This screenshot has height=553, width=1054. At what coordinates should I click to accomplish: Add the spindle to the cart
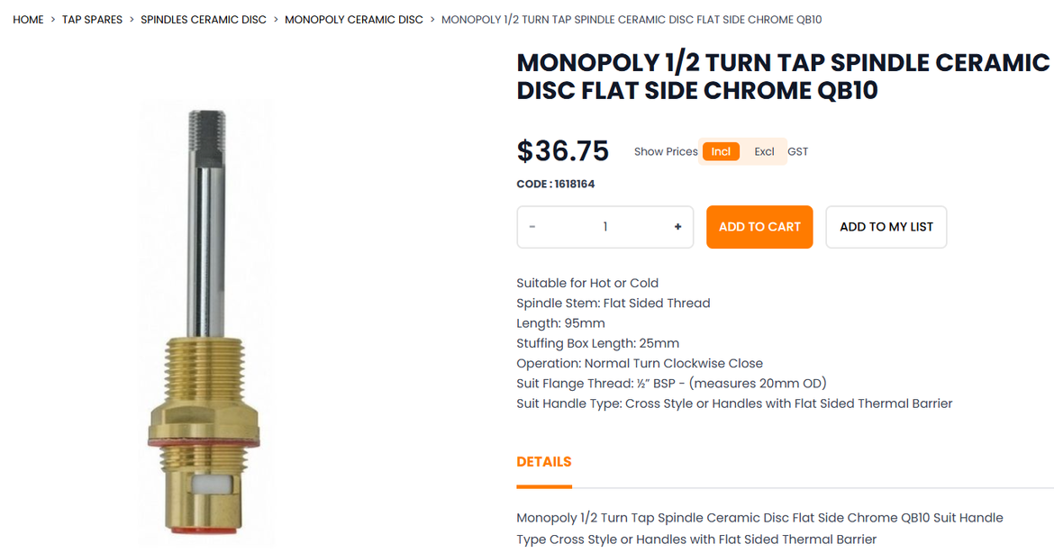coord(759,227)
